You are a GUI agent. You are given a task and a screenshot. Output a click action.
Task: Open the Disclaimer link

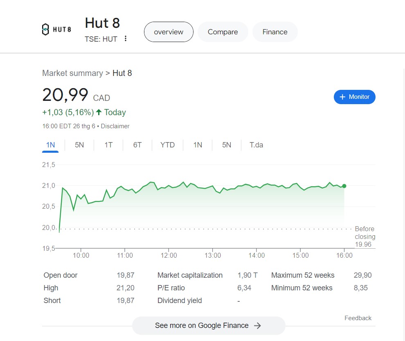[x=115, y=126]
